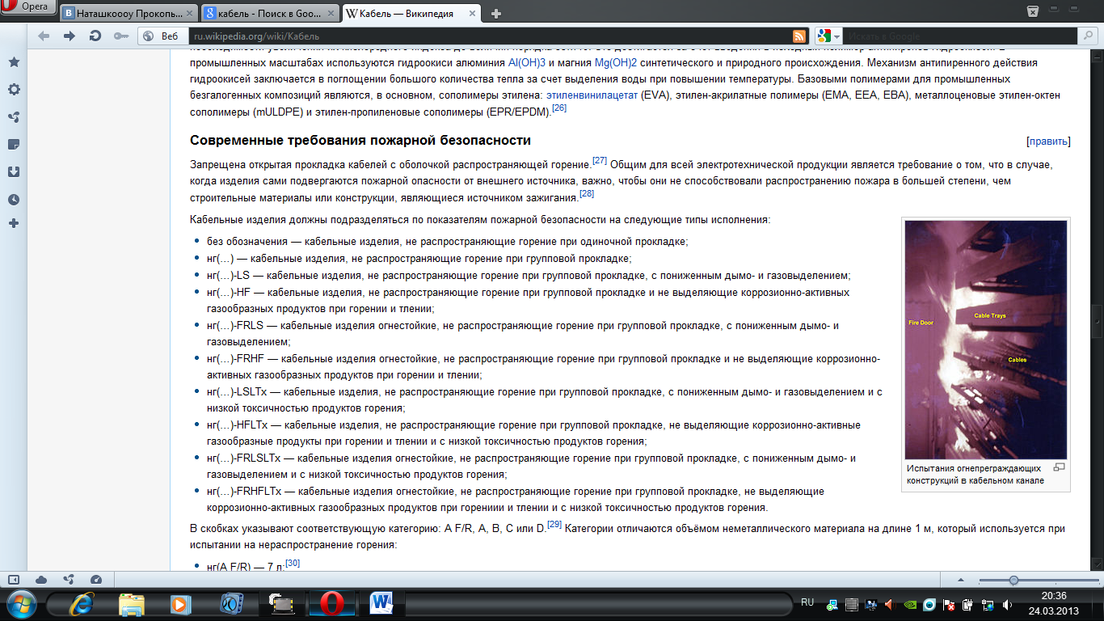Open a new tab with plus button
The height and width of the screenshot is (621, 1104).
coord(496,13)
